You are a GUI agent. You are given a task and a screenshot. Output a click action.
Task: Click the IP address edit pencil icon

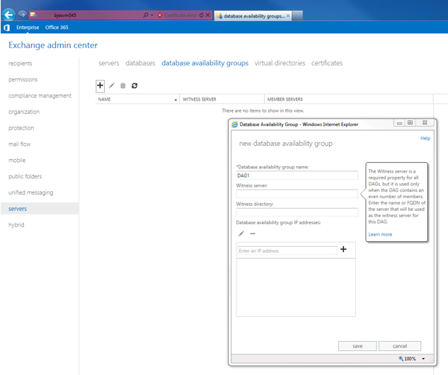pyautogui.click(x=241, y=233)
